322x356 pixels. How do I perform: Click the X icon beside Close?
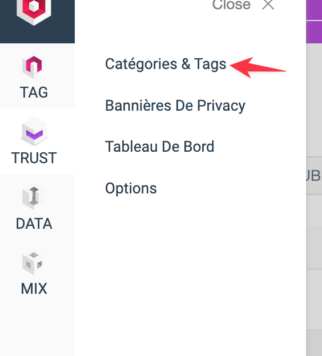(x=268, y=5)
